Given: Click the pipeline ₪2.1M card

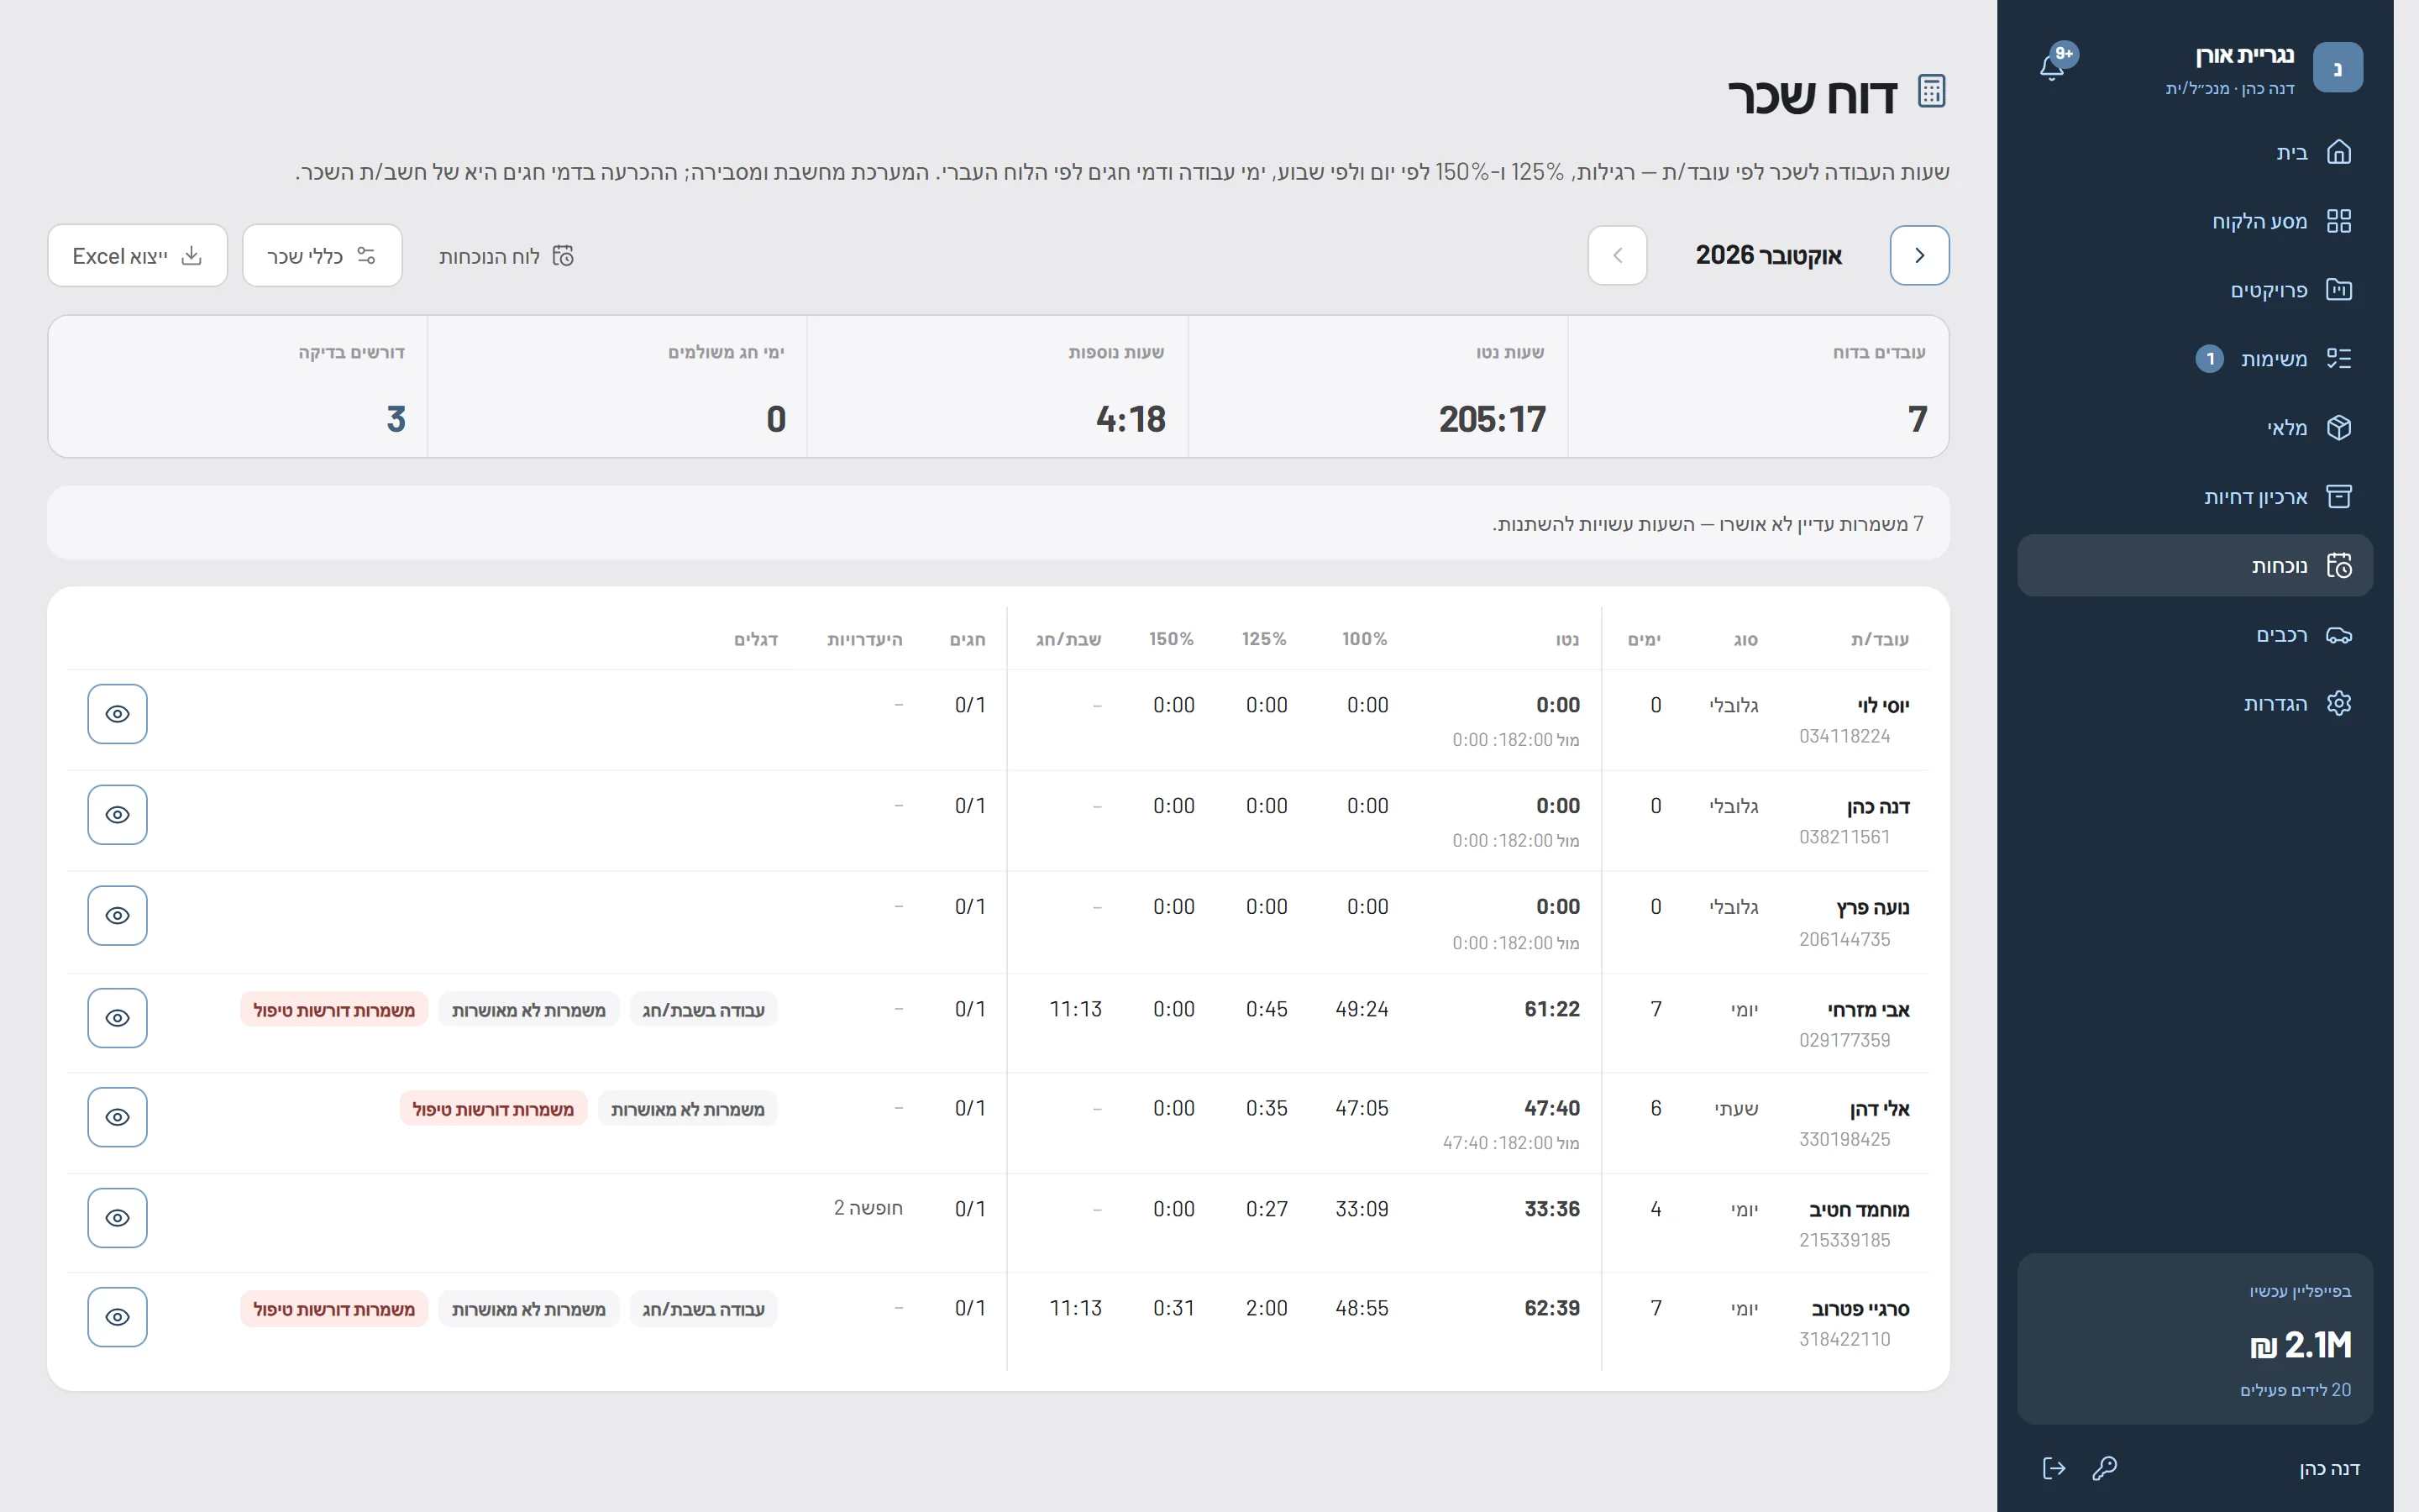Looking at the screenshot, I should 2194,1339.
